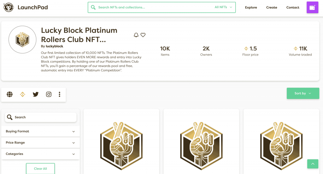Open the Twitter bird icon
The image size is (323, 174).
click(36, 95)
